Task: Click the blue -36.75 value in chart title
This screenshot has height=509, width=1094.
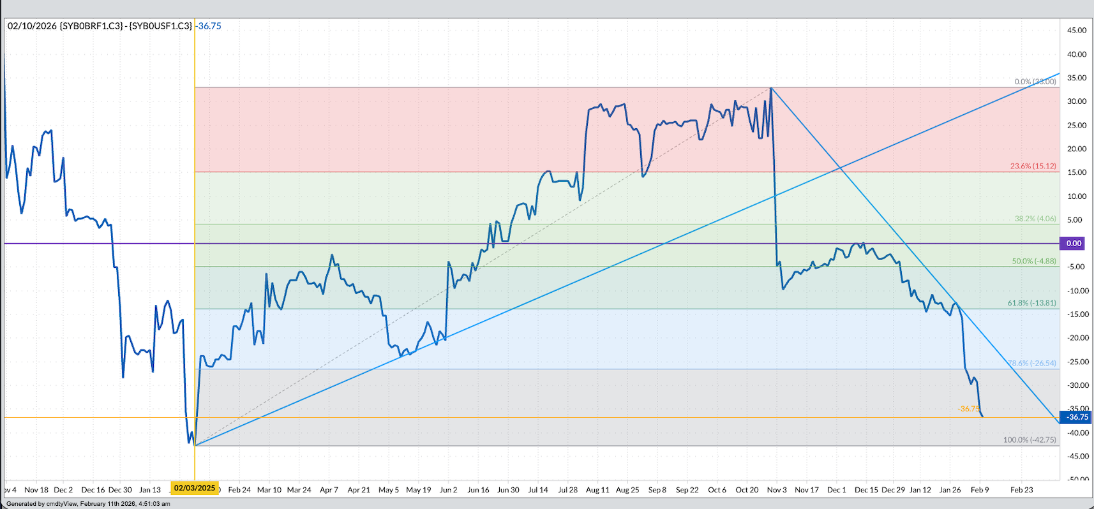Action: point(209,26)
